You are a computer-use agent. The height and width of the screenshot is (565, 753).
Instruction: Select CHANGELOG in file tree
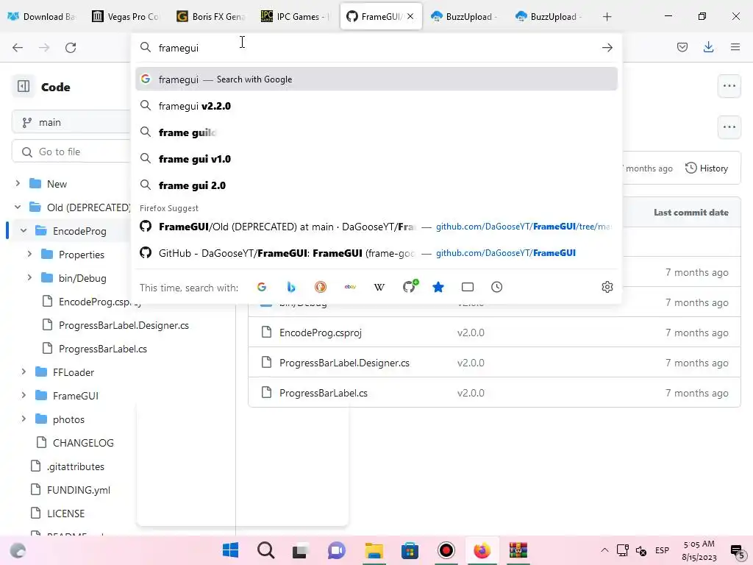pyautogui.click(x=83, y=442)
